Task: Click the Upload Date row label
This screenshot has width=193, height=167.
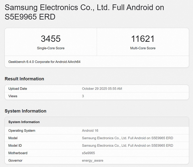Action: pos(18,89)
